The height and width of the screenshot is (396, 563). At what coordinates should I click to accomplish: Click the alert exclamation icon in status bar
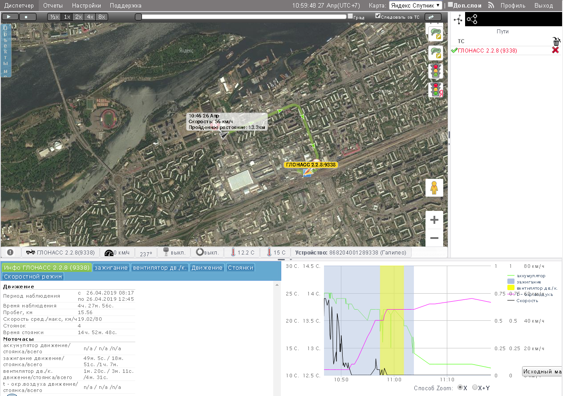(10, 252)
